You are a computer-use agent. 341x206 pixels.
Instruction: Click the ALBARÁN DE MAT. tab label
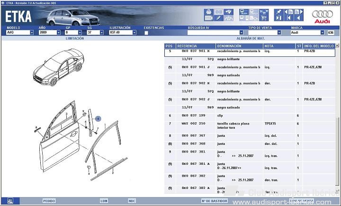pos(251,38)
